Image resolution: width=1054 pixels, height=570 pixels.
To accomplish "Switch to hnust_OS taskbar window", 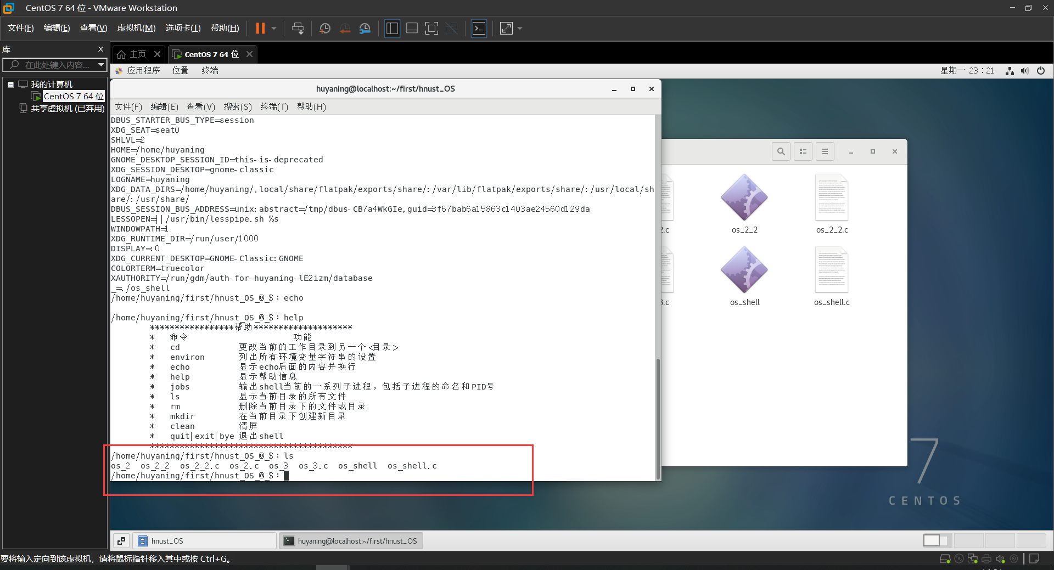I will (205, 541).
